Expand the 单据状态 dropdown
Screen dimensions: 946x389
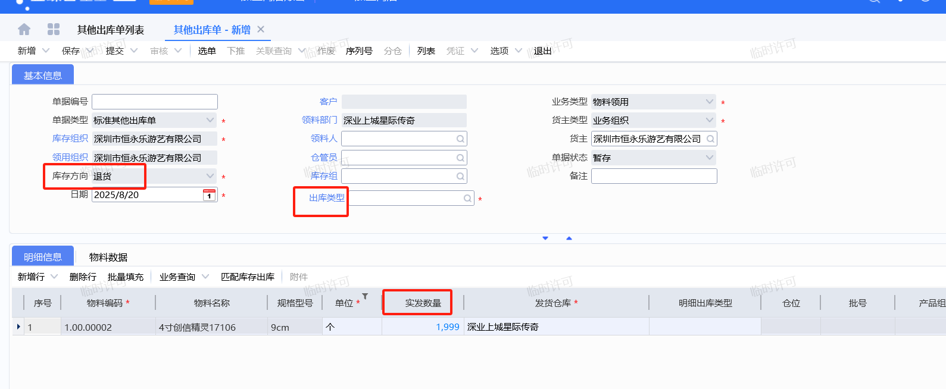coord(709,158)
